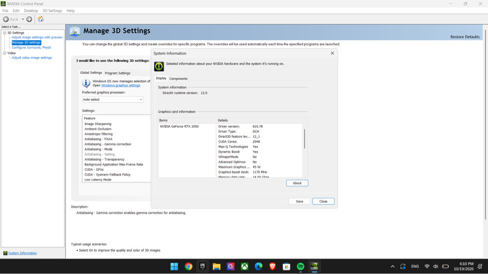488x274 pixels.
Task: Click the green System Information icon in sidebar
Action: click(x=5, y=253)
